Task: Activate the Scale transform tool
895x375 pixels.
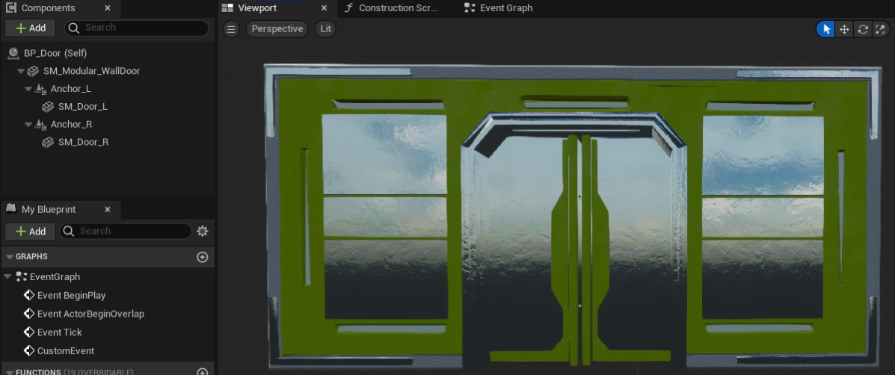Action: (879, 29)
